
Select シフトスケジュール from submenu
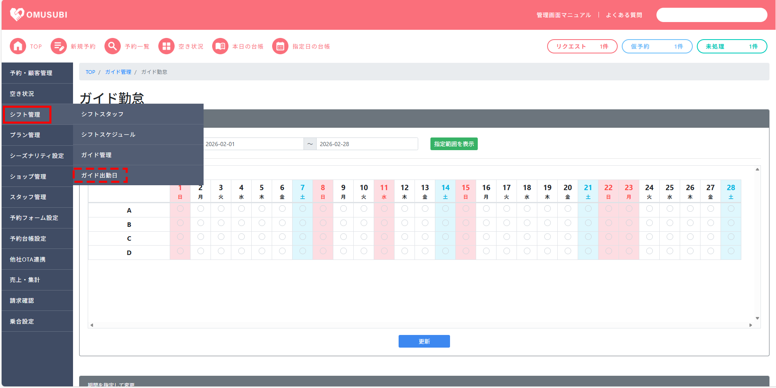[x=108, y=135]
